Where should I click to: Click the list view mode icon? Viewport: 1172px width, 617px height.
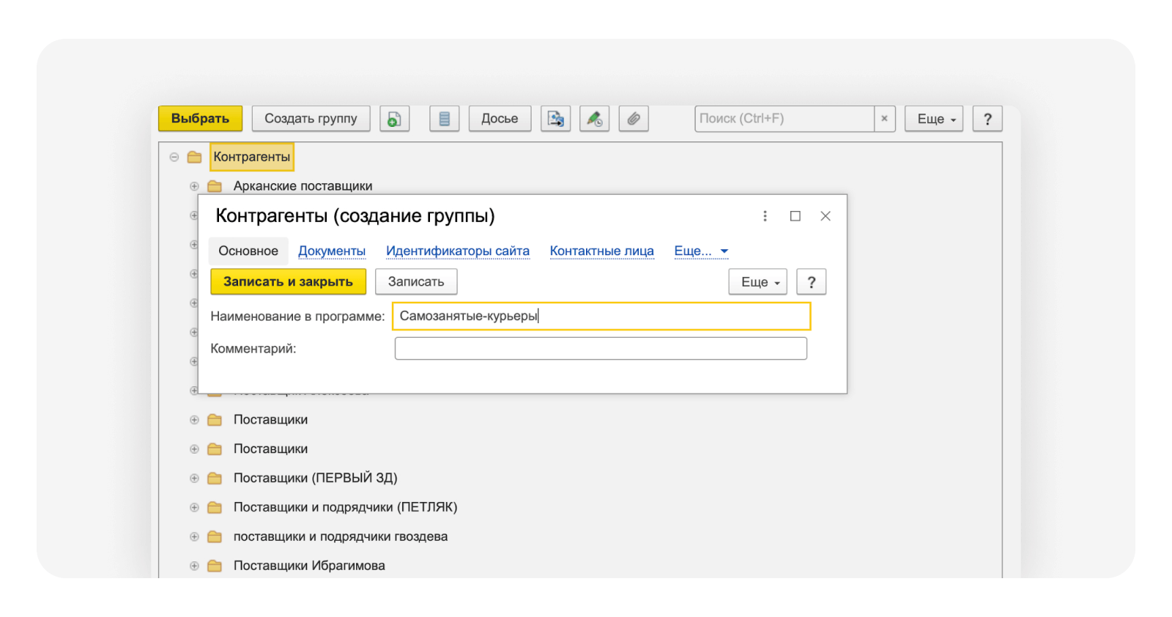click(444, 119)
